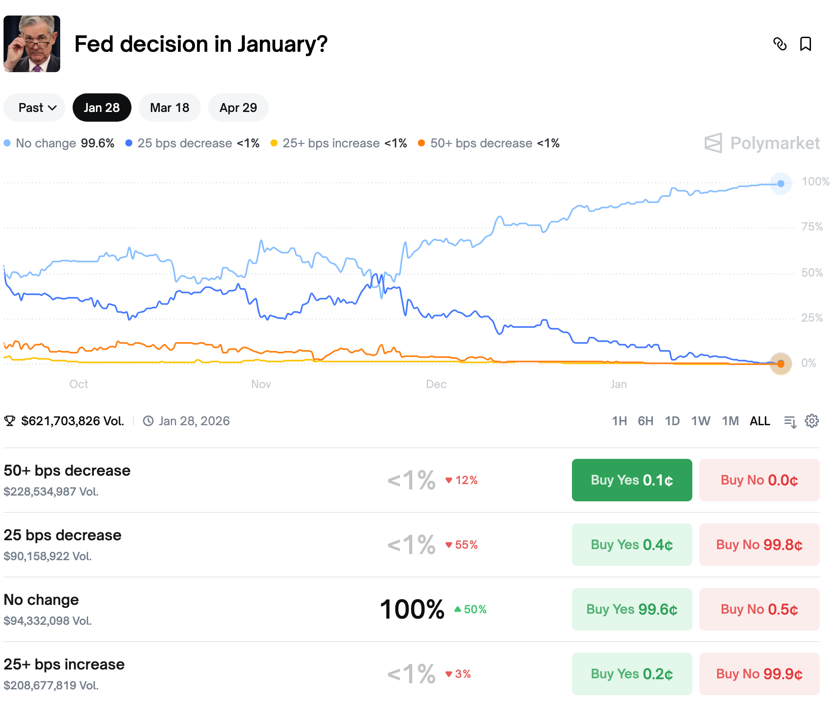Copy the market share link icon

click(x=780, y=44)
